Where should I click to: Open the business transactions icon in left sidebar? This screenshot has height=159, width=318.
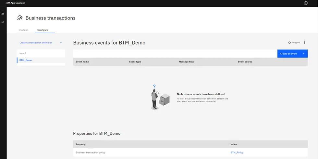[x=3, y=22]
